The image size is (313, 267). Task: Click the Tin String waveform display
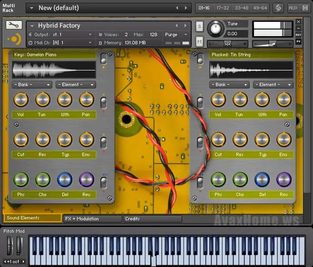tap(251, 69)
